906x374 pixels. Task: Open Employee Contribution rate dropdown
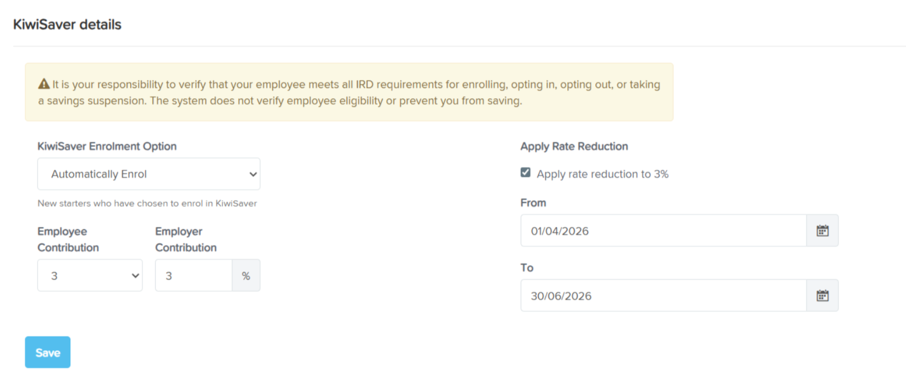point(90,276)
